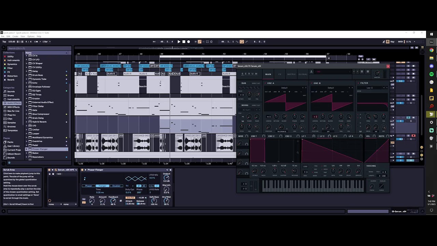Open the Drums category in the browser
The image size is (437, 246).
click(x=11, y=95)
